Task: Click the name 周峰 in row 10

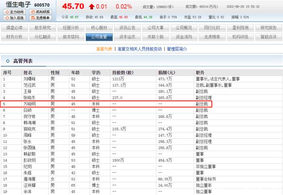Action: tap(27, 135)
